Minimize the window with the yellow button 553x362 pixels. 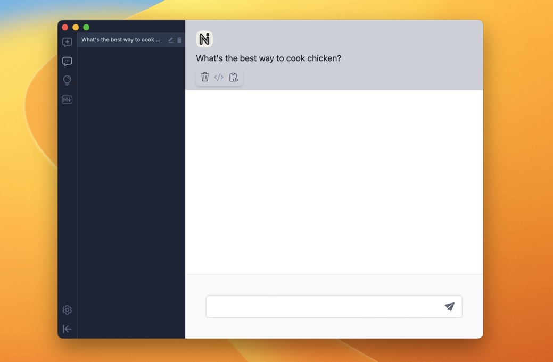[76, 27]
